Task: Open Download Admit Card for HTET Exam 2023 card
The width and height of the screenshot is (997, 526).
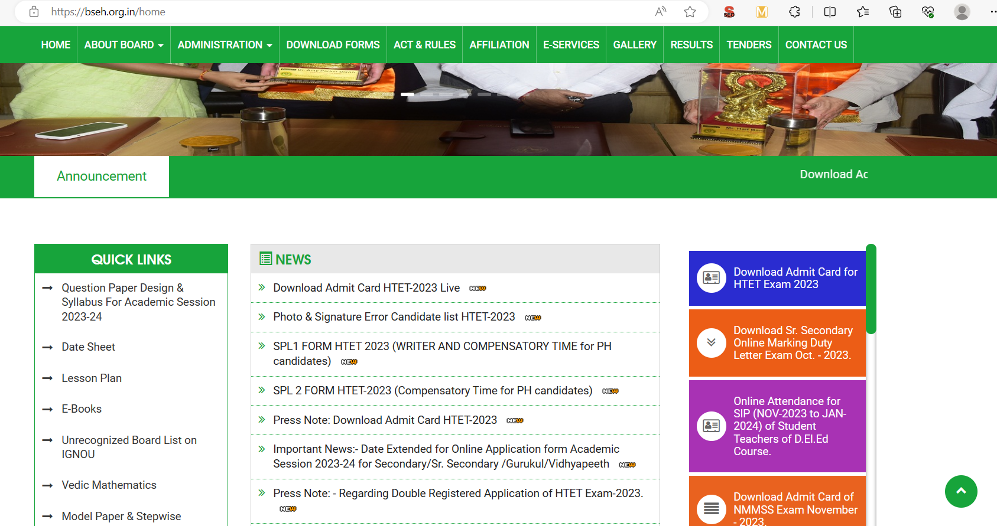Action: click(777, 278)
